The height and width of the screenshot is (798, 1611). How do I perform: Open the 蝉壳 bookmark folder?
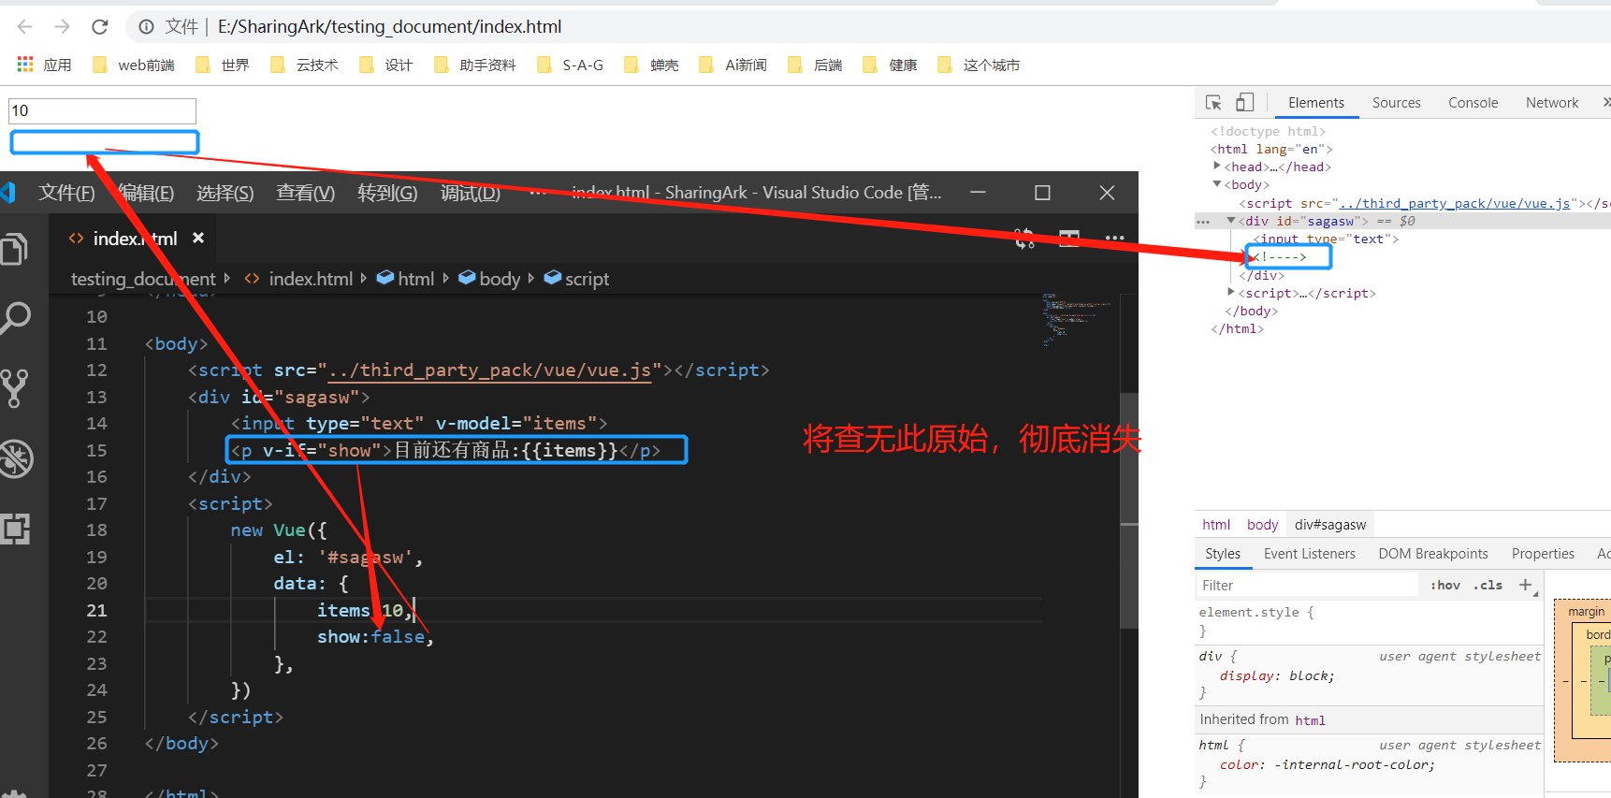651,65
